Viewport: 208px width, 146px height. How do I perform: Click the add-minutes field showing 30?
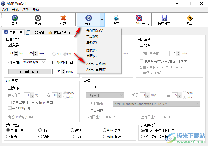click(57, 72)
